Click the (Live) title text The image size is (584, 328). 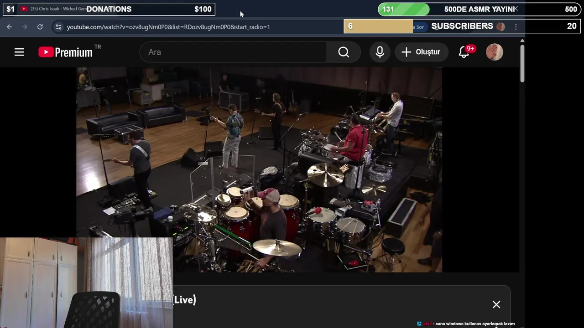(185, 299)
